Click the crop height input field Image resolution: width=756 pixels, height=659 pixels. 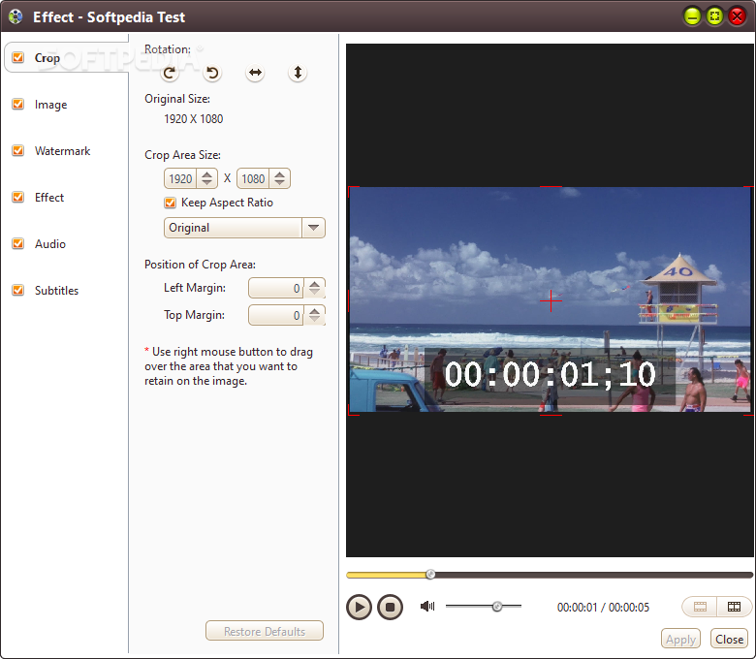pos(253,179)
